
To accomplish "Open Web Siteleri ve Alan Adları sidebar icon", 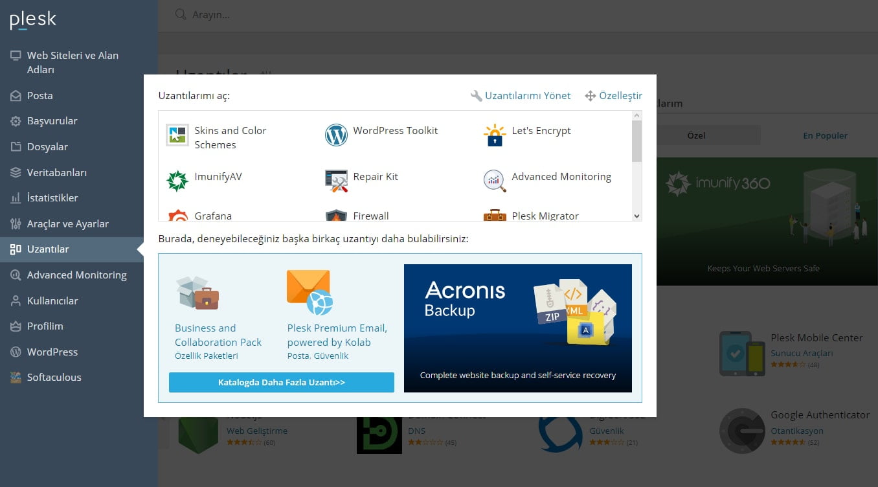I will 16,56.
